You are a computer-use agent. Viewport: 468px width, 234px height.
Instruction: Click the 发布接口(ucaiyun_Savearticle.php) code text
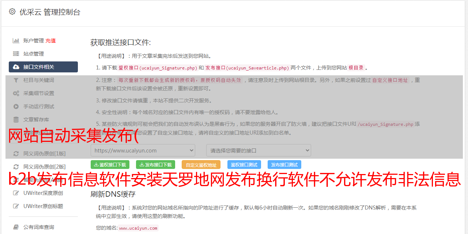click(247, 68)
